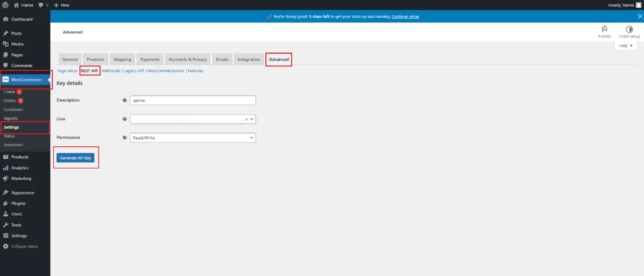
Task: Click the Marketing megaphone icon
Action: (6, 179)
